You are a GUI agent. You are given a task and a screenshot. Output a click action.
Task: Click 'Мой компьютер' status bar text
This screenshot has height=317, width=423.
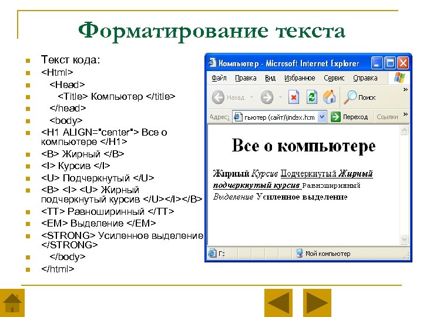pyautogui.click(x=328, y=254)
